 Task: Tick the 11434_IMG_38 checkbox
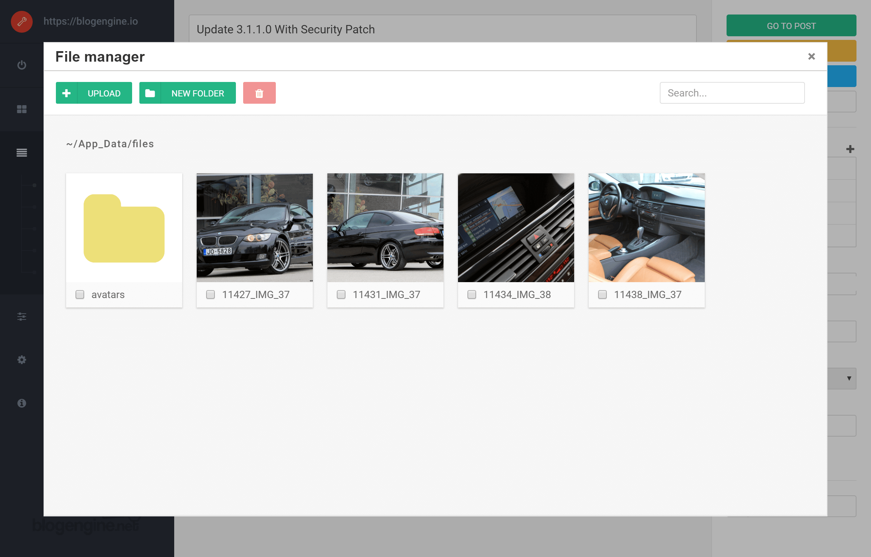[472, 294]
